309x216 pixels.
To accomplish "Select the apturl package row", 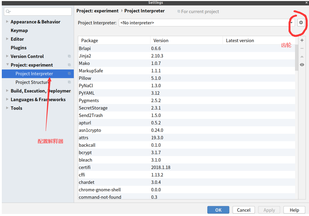I will click(x=187, y=123).
